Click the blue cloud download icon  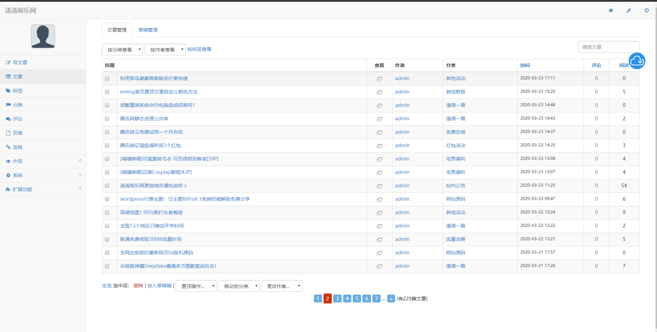(637, 61)
